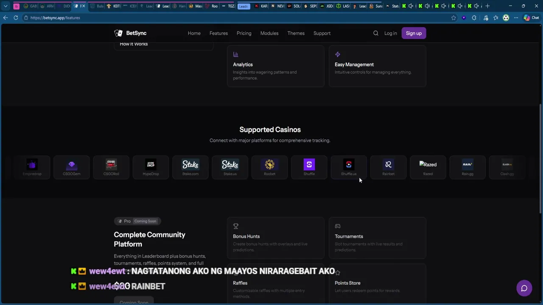This screenshot has height=305, width=543.
Task: Click the Raffles card heading
Action: 240,283
